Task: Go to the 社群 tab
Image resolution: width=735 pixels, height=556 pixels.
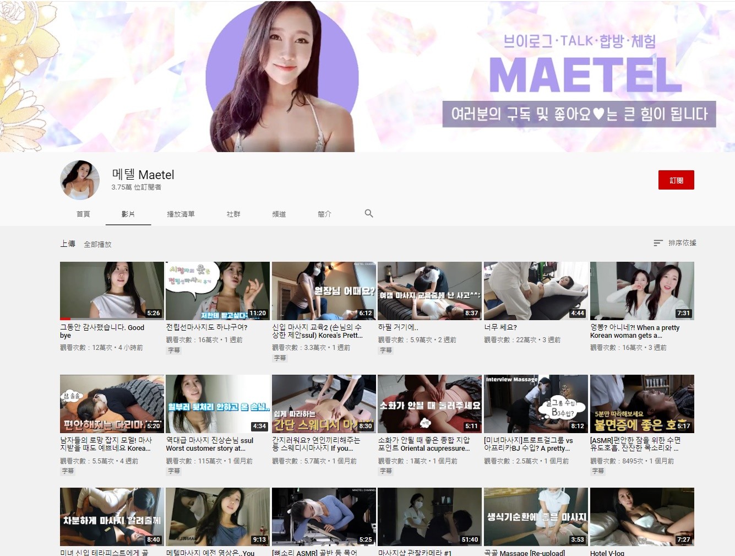Action: pyautogui.click(x=233, y=214)
